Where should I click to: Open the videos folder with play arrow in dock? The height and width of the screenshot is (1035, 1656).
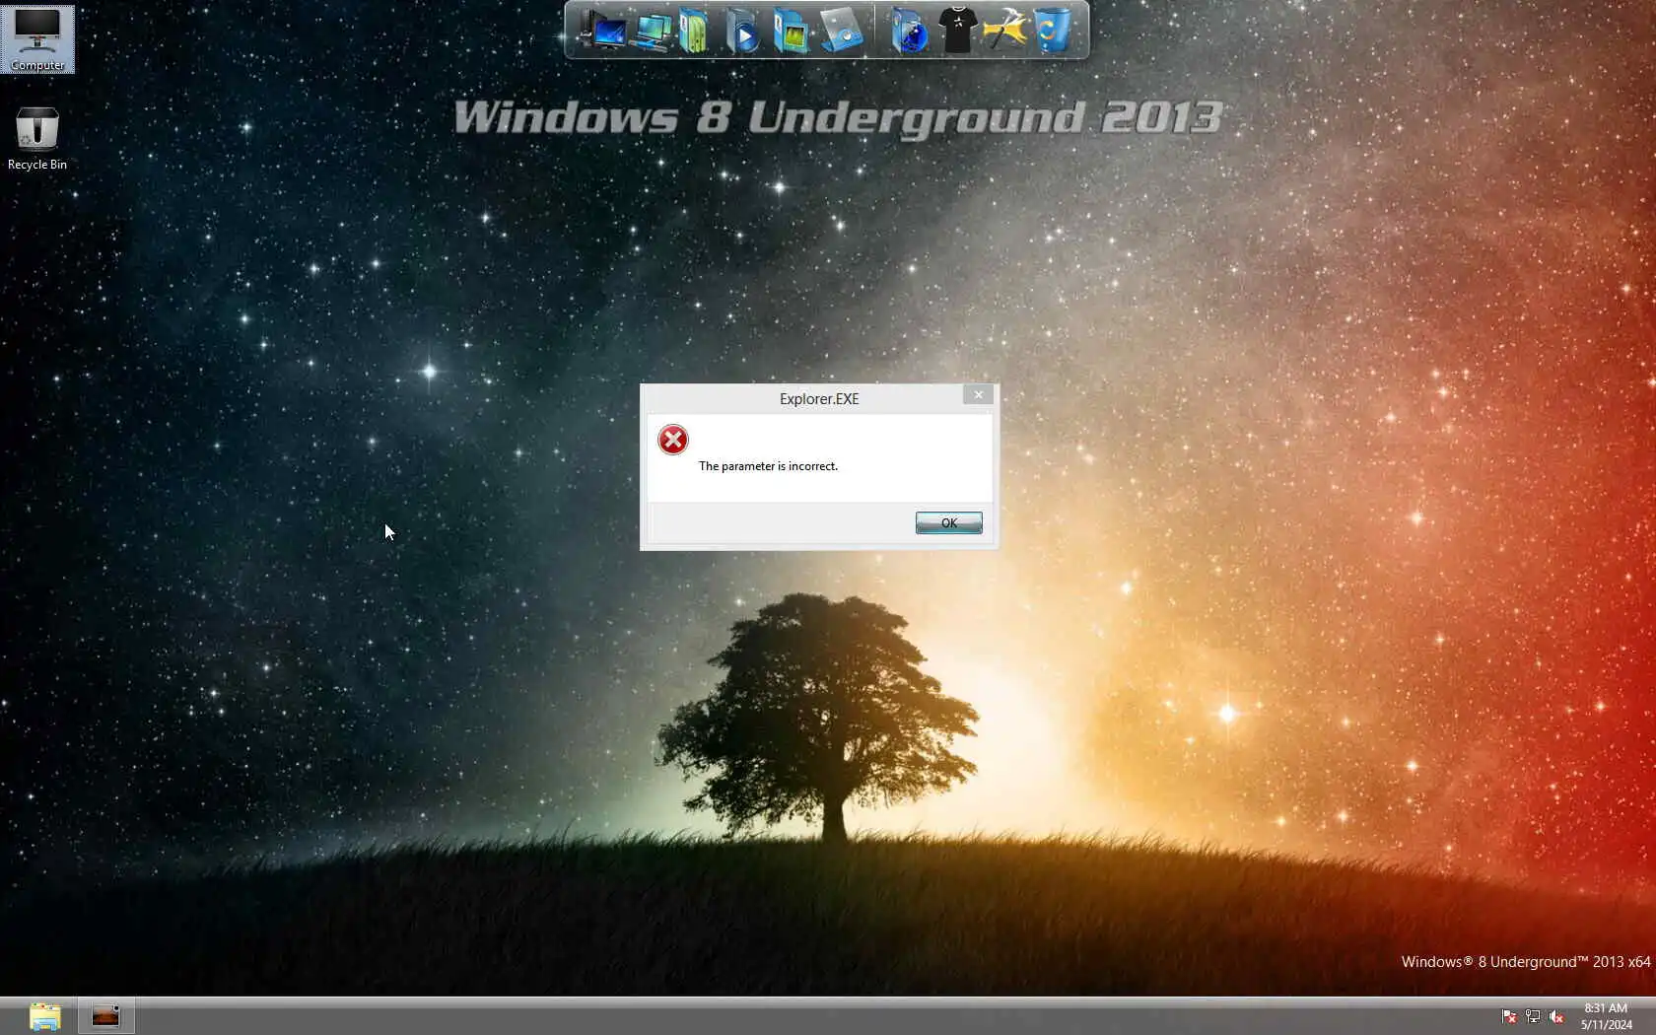(743, 30)
